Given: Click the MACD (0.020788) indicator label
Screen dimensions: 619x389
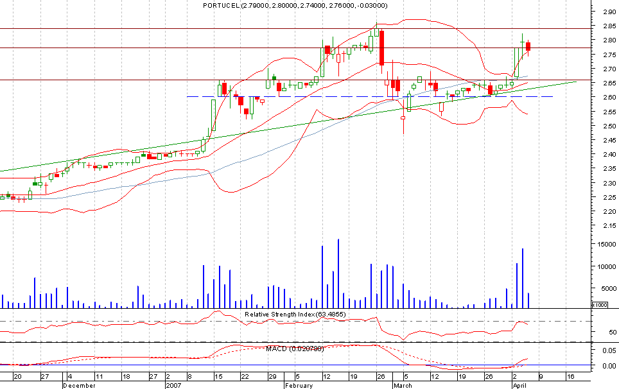Looking at the screenshot, I should [295, 349].
